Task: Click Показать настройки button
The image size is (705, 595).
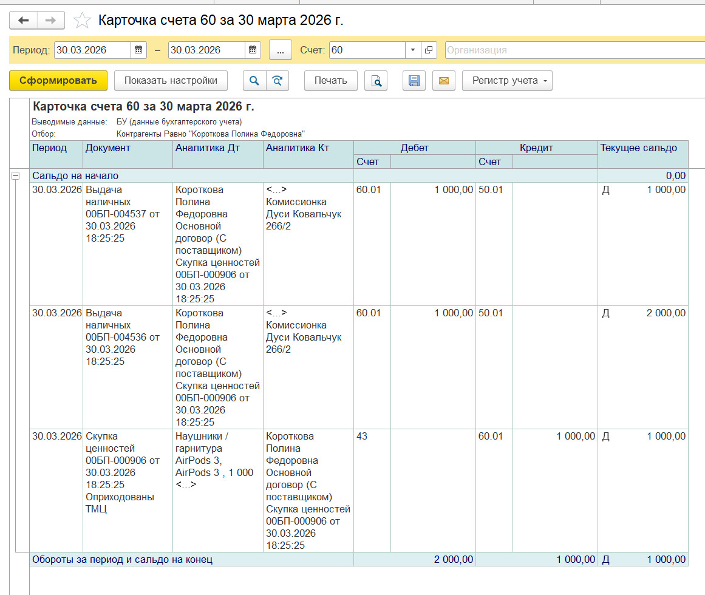Action: click(x=171, y=81)
